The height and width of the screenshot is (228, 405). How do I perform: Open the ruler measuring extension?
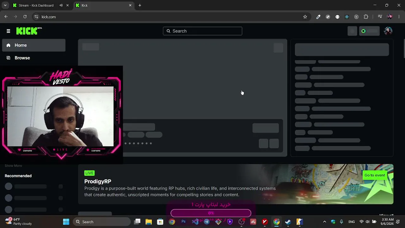coord(328,17)
